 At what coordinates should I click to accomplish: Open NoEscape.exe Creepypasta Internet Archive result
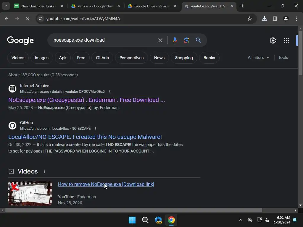[87, 100]
